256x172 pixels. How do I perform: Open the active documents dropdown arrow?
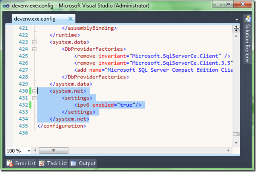point(237,19)
